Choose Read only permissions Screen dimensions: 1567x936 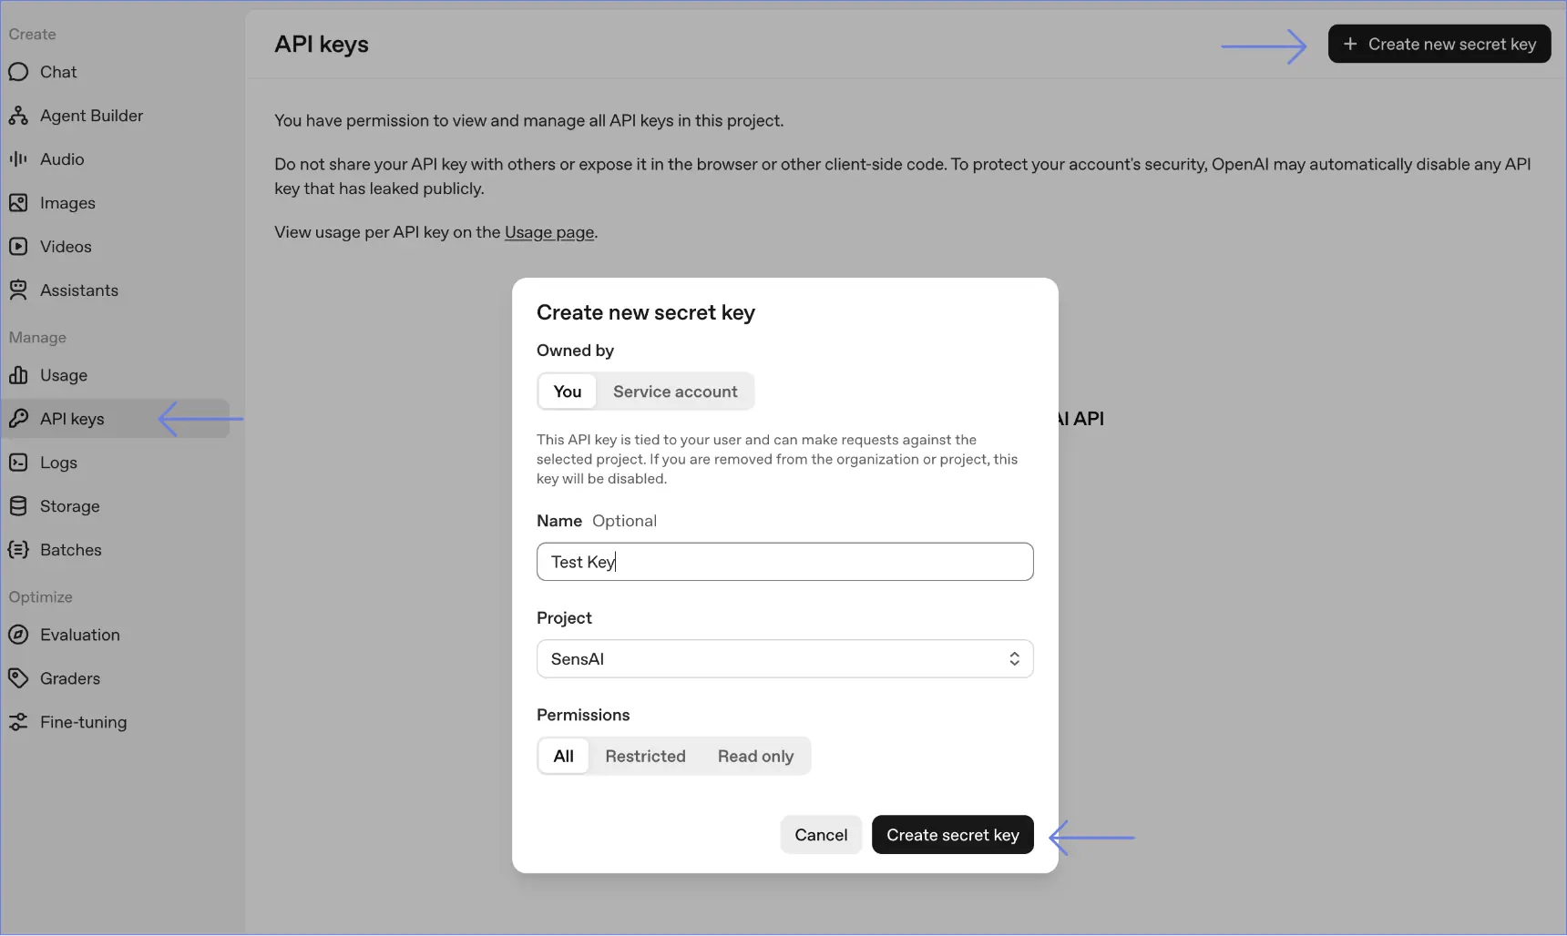click(755, 756)
